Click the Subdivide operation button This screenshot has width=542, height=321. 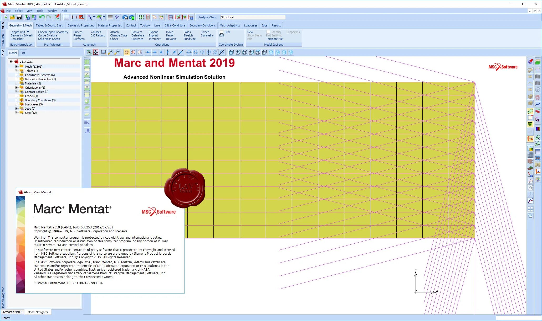coord(189,39)
